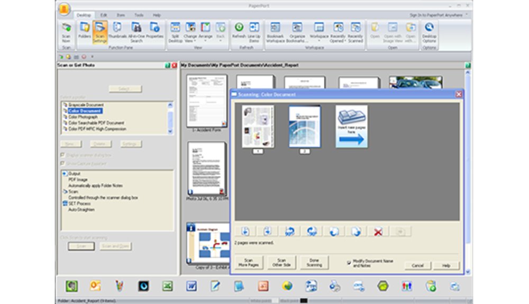Click the Microsoft Word icon in Send To bar

(191, 286)
